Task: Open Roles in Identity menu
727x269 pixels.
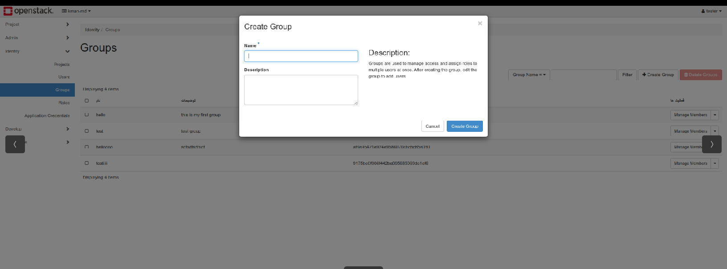Action: pos(64,103)
